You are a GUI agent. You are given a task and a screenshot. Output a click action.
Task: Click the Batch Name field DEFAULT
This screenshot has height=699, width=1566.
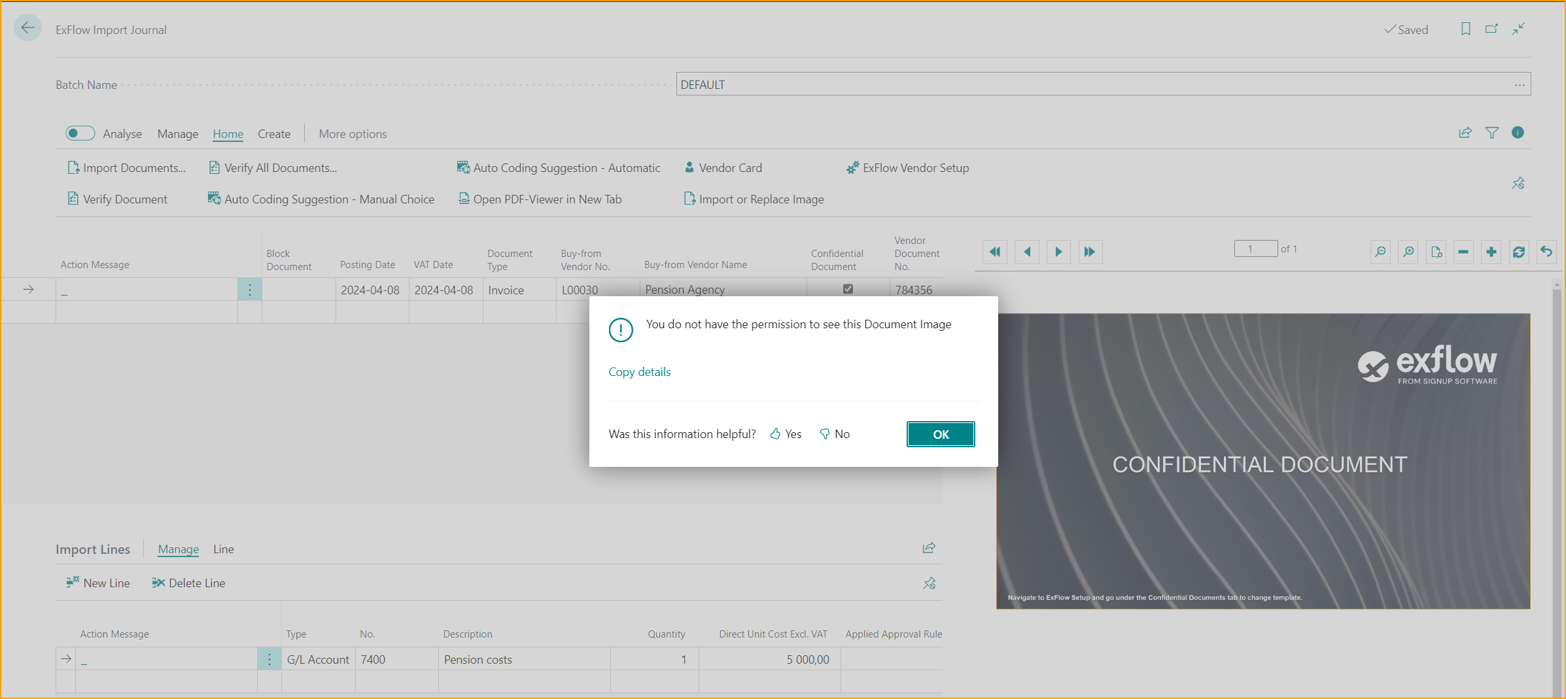(x=1103, y=84)
